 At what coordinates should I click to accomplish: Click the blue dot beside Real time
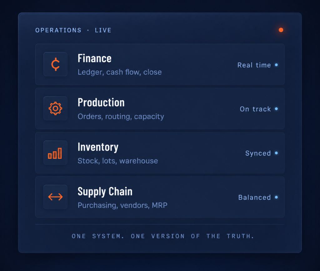point(276,65)
